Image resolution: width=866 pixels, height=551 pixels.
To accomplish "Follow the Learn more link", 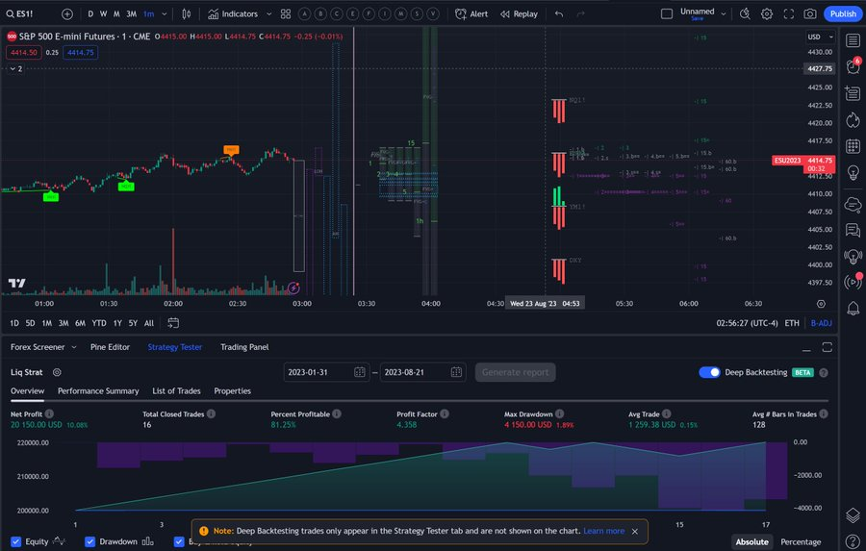I will 603,531.
